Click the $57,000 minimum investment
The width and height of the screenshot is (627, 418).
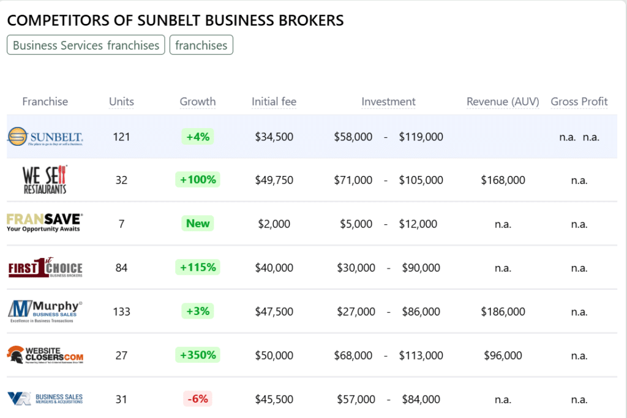click(x=356, y=400)
